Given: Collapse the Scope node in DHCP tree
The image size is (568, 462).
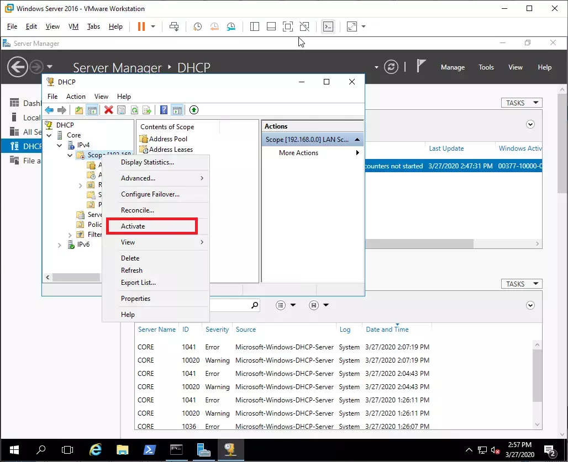Looking at the screenshot, I should (x=70, y=155).
